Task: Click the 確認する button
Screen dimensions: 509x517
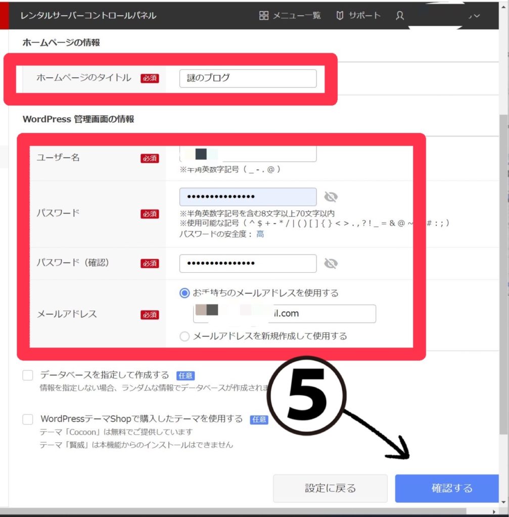Action: (x=451, y=488)
